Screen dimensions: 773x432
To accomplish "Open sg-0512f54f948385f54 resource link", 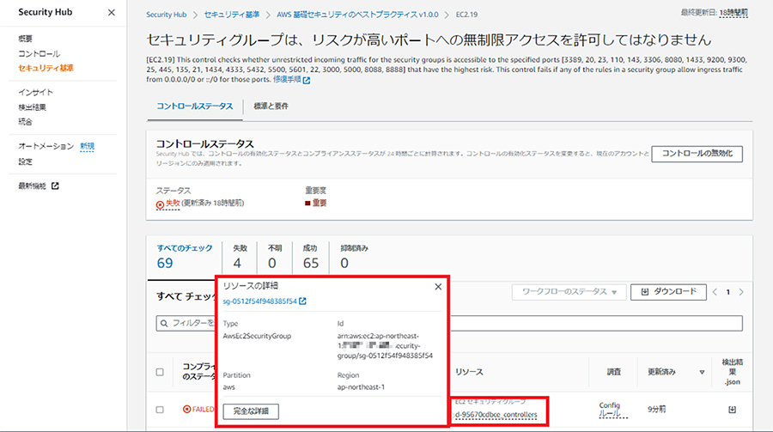I will tap(259, 301).
